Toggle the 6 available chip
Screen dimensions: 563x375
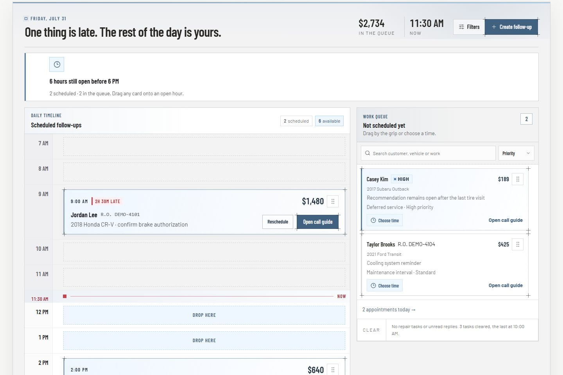click(x=329, y=121)
